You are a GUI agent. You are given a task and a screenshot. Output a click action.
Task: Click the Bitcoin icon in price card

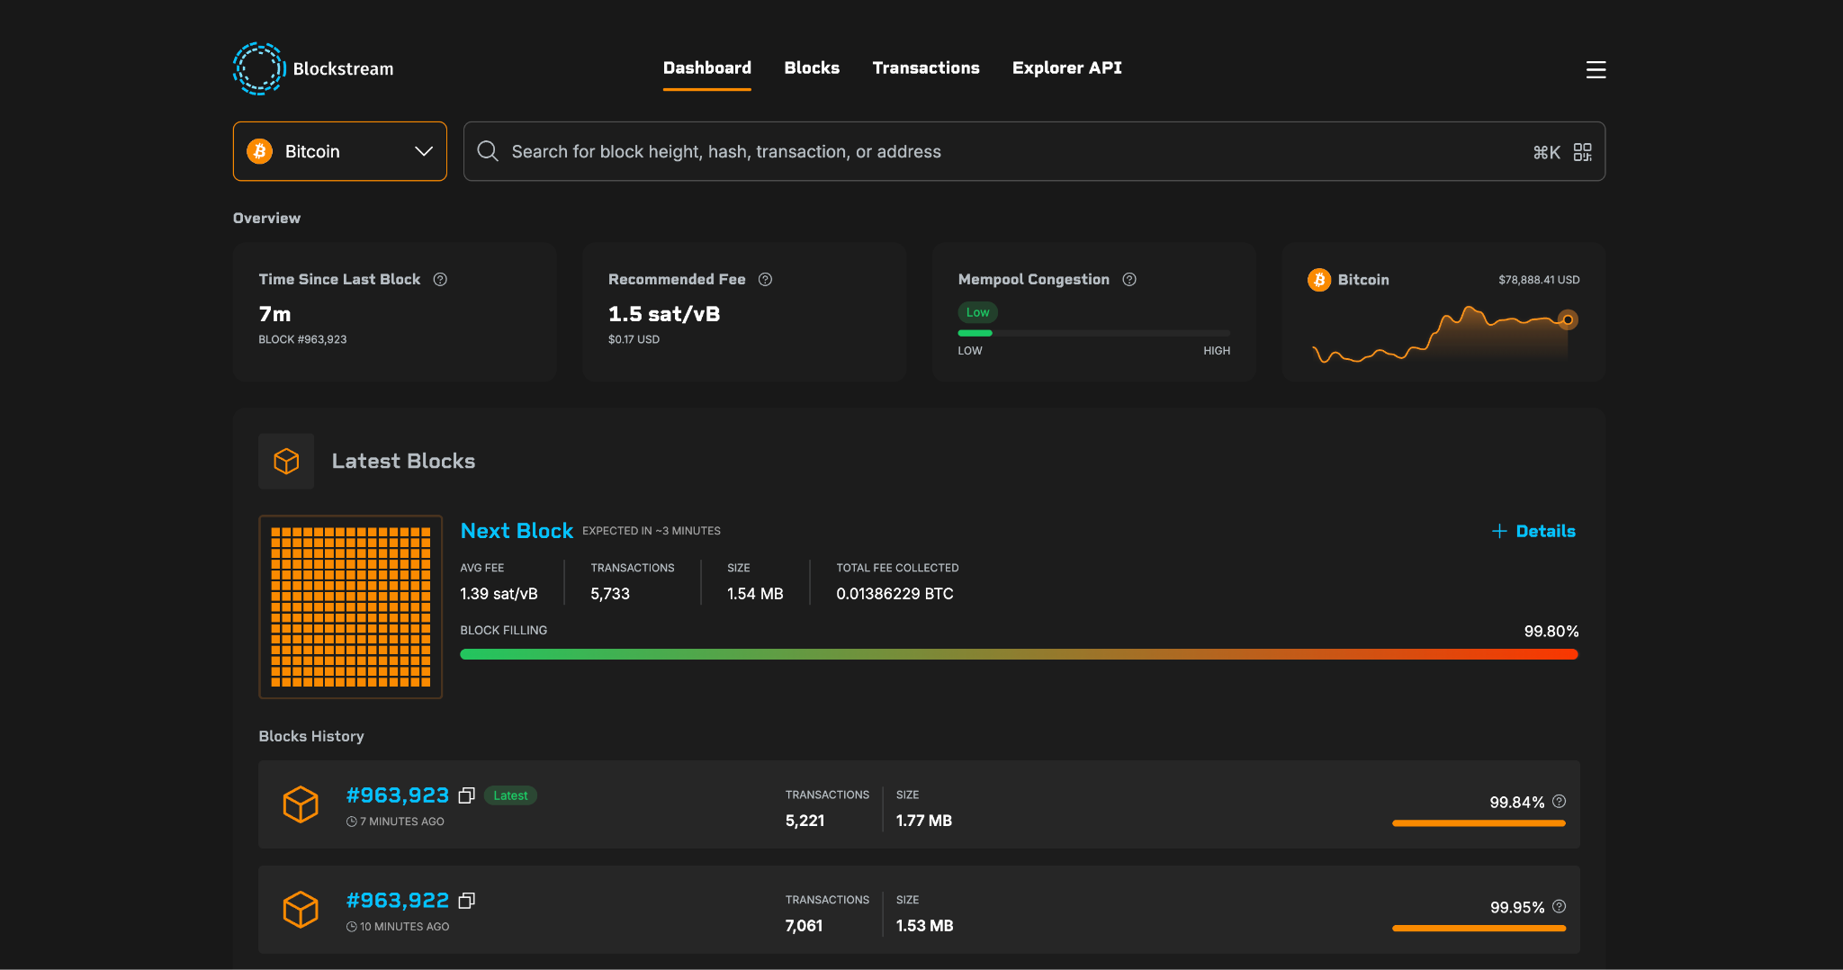(x=1319, y=280)
